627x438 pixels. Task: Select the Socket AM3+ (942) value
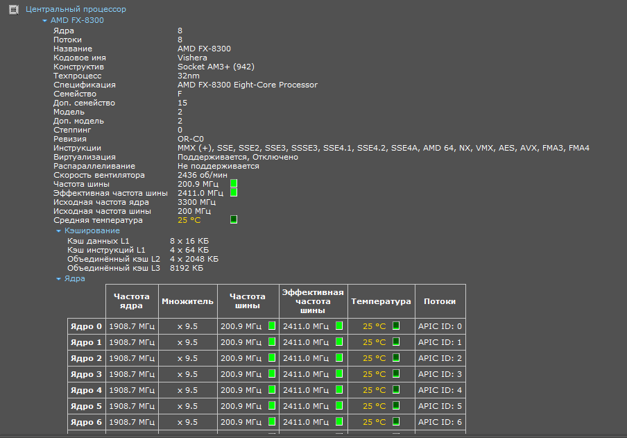(x=216, y=67)
